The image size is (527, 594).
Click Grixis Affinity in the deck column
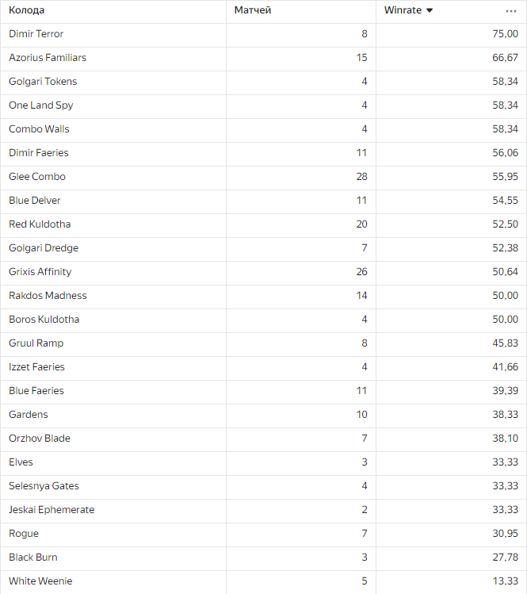point(40,272)
